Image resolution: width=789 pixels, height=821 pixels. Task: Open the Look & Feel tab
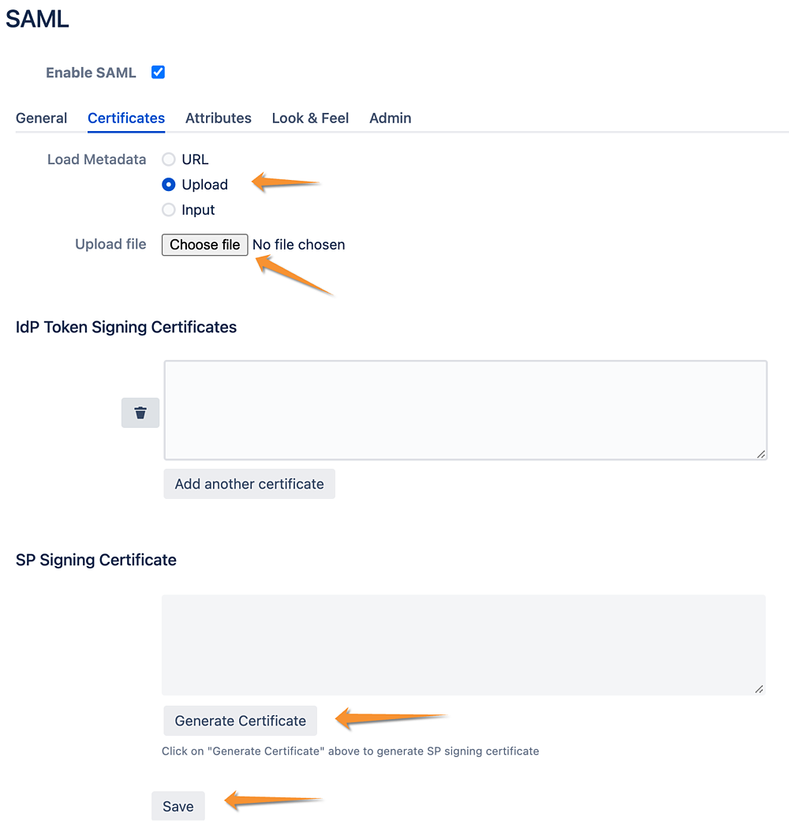(x=310, y=118)
